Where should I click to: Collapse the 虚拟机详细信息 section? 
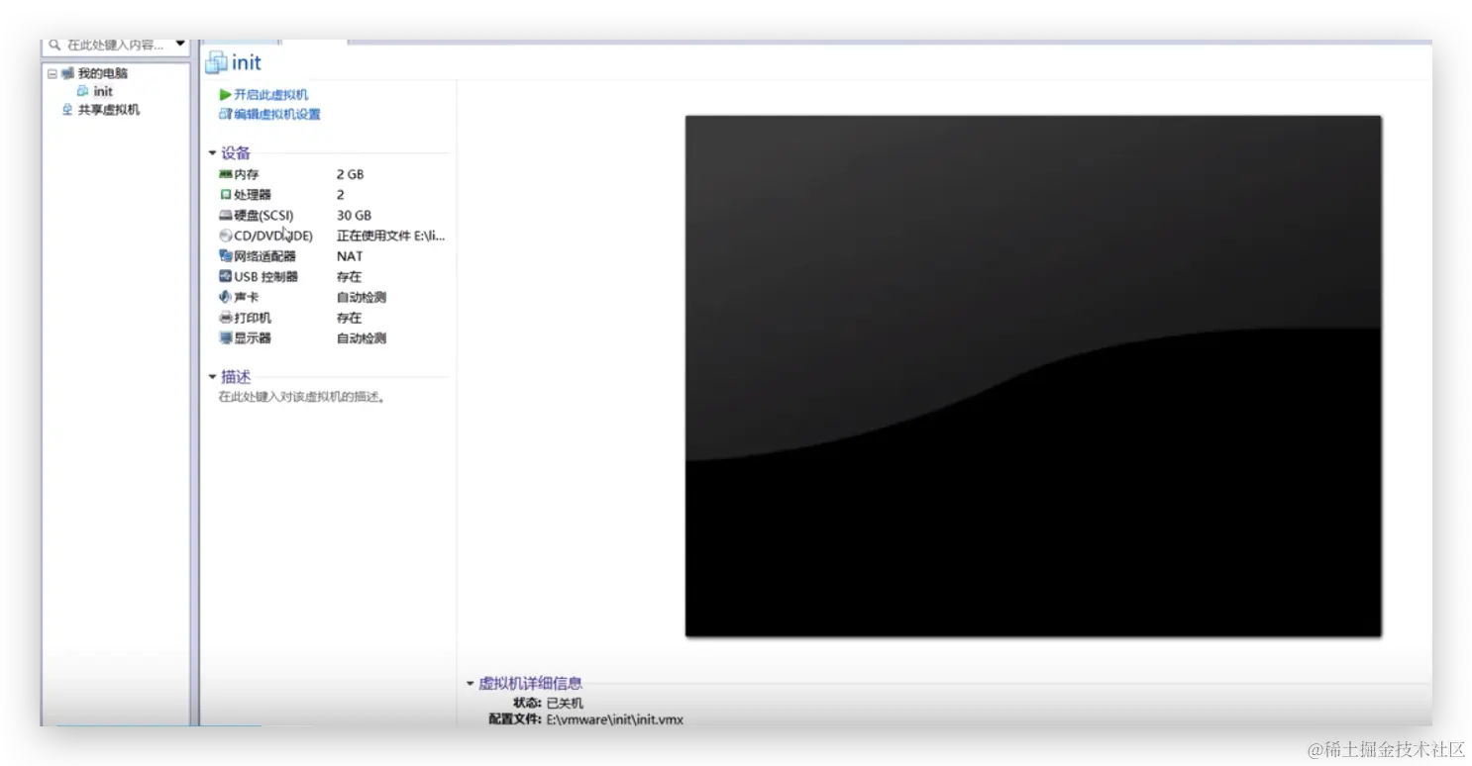471,683
